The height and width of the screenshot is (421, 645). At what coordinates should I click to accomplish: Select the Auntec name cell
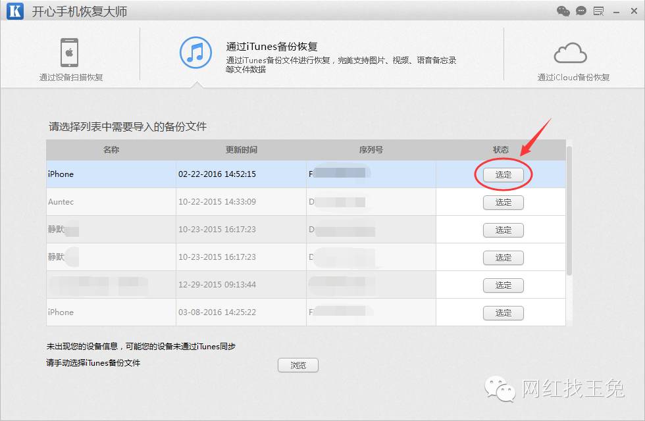(x=111, y=201)
